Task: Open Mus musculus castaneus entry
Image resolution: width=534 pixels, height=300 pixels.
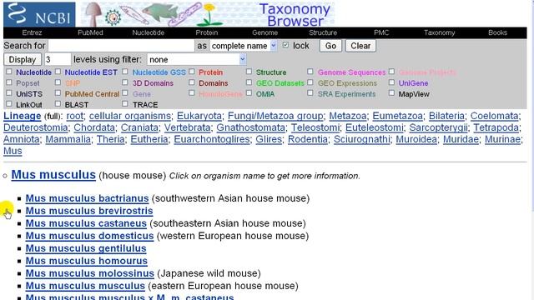Action: click(86, 223)
